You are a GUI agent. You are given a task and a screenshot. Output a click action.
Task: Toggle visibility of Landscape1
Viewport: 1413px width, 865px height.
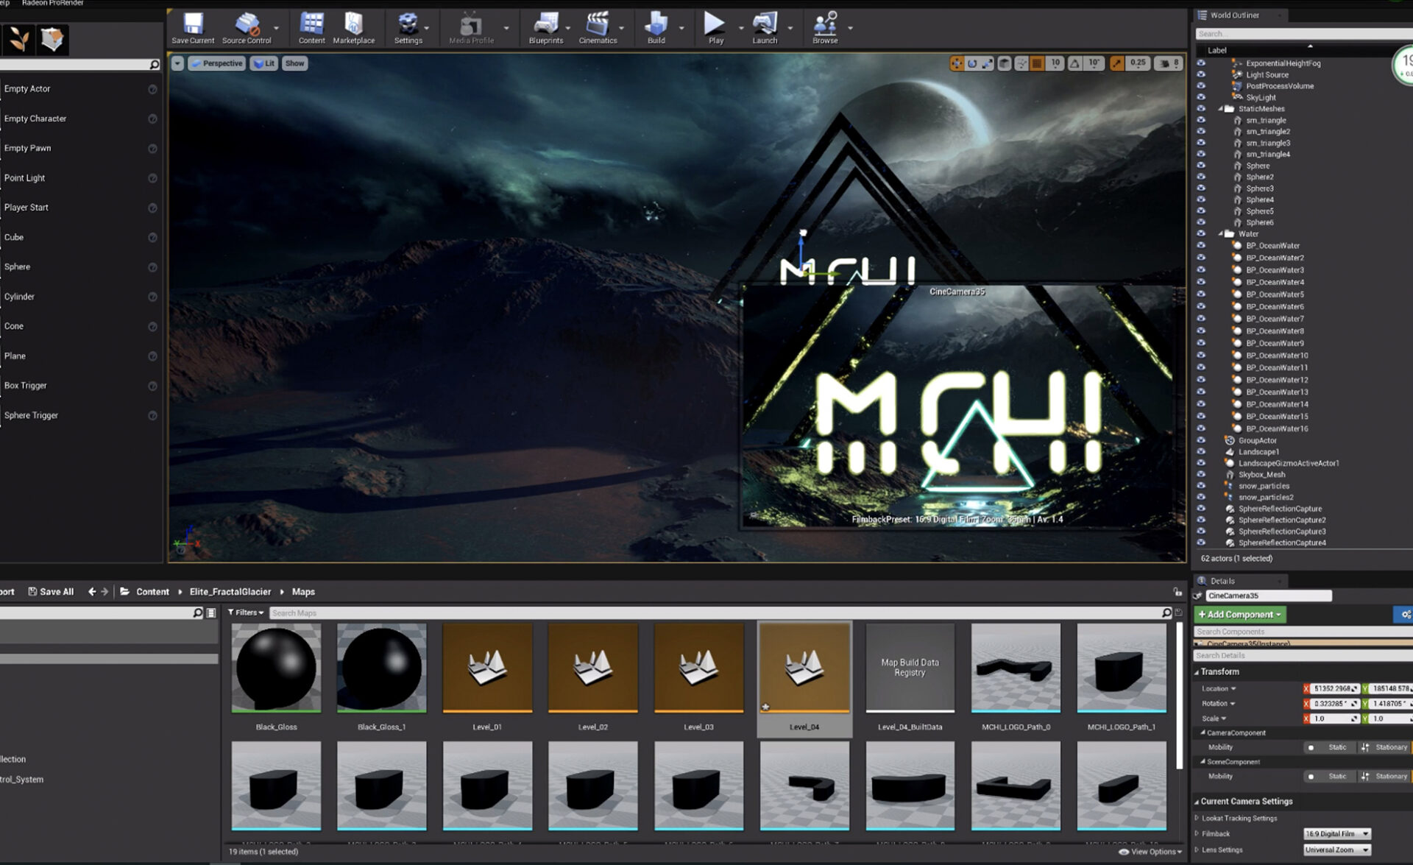point(1201,451)
